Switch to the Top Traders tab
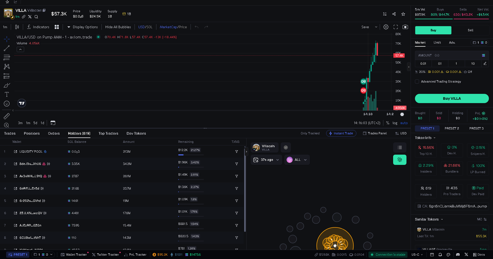Screen dimensions: 493x259 (x=108, y=133)
